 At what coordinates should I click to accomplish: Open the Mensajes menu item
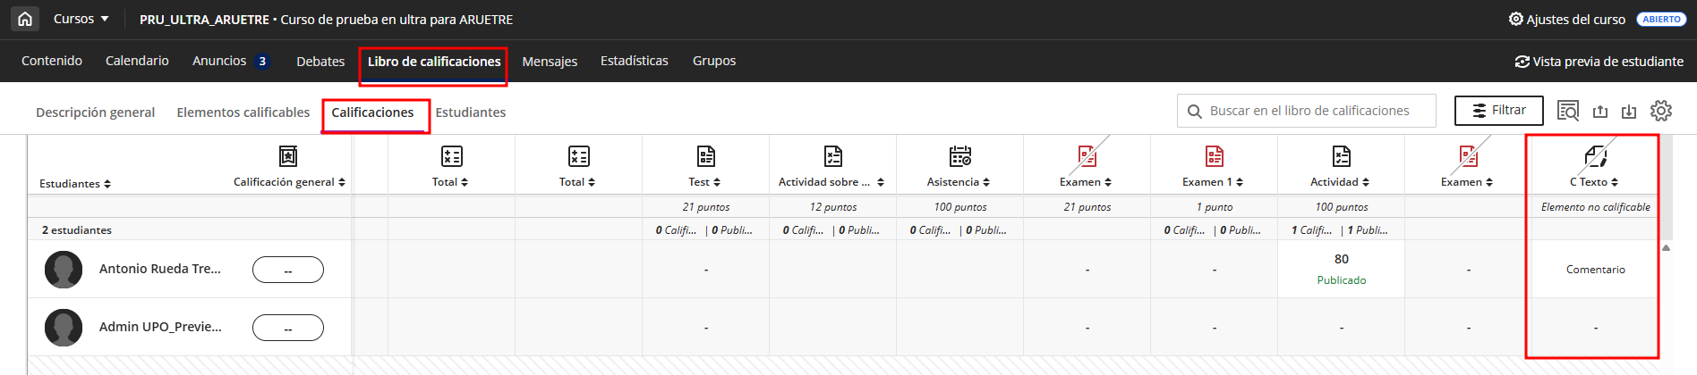click(x=550, y=62)
